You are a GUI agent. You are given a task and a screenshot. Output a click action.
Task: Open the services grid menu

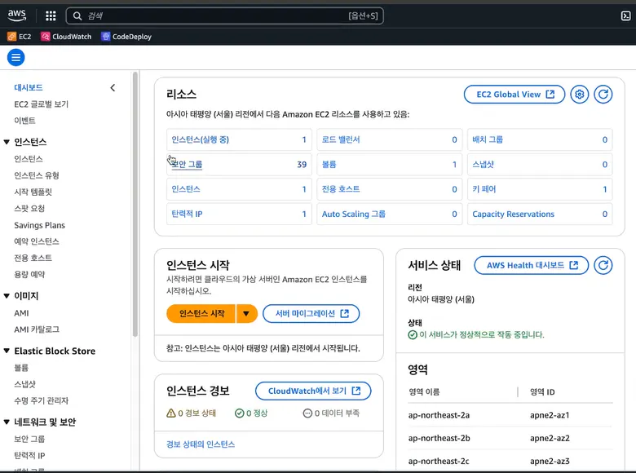point(51,15)
